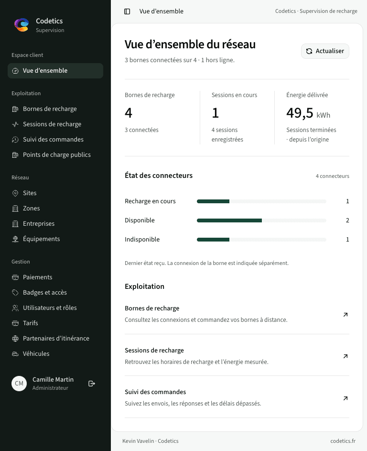
Task: Click the Recharge en cours progress bar
Action: [261, 201]
